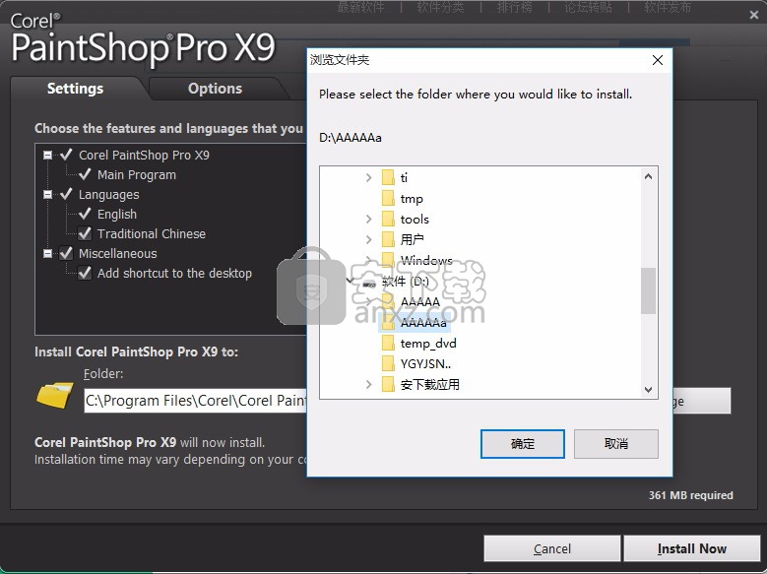Viewport: 767px width, 574px height.
Task: Select the tmp folder
Action: coord(412,198)
